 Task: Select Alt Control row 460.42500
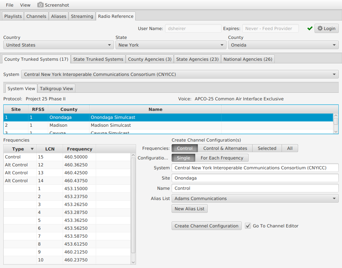(67, 173)
